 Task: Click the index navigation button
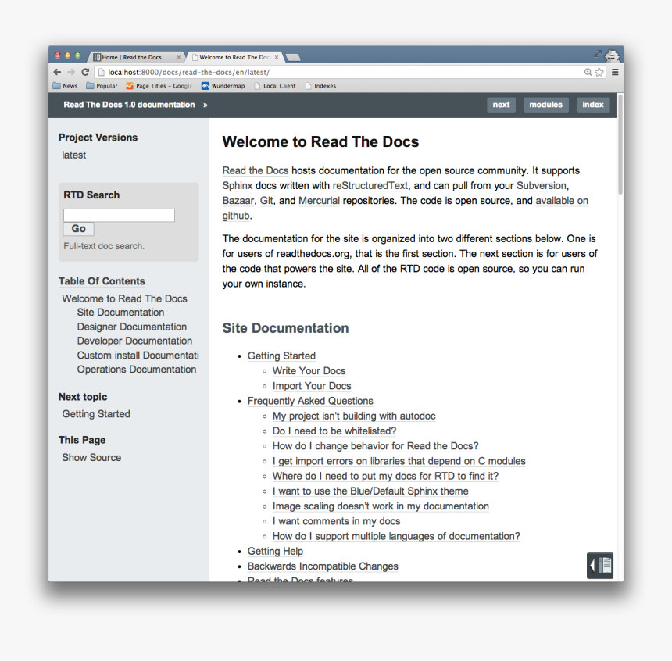(593, 105)
